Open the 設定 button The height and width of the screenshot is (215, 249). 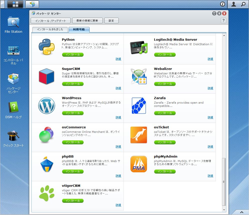(111, 21)
